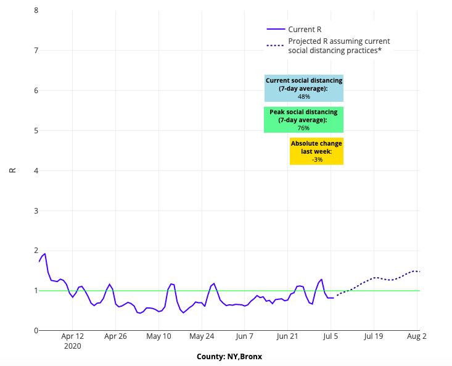Click the Jul 19 x-axis tick label

(x=374, y=337)
